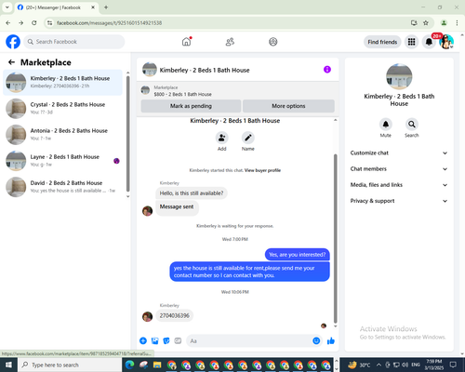This screenshot has width=465, height=372.
Task: Open the Facebook menu grid icon
Action: coord(411,42)
